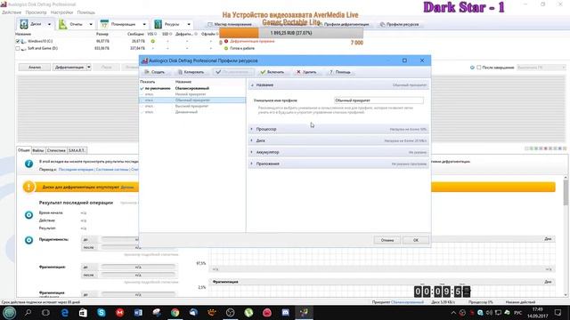The image size is (570, 320).
Task: Open the Дефрагментация button dropdown arrow
Action: pos(89,68)
